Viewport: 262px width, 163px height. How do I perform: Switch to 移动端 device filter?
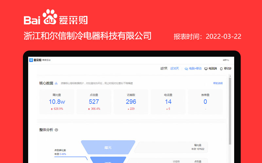[226, 68]
